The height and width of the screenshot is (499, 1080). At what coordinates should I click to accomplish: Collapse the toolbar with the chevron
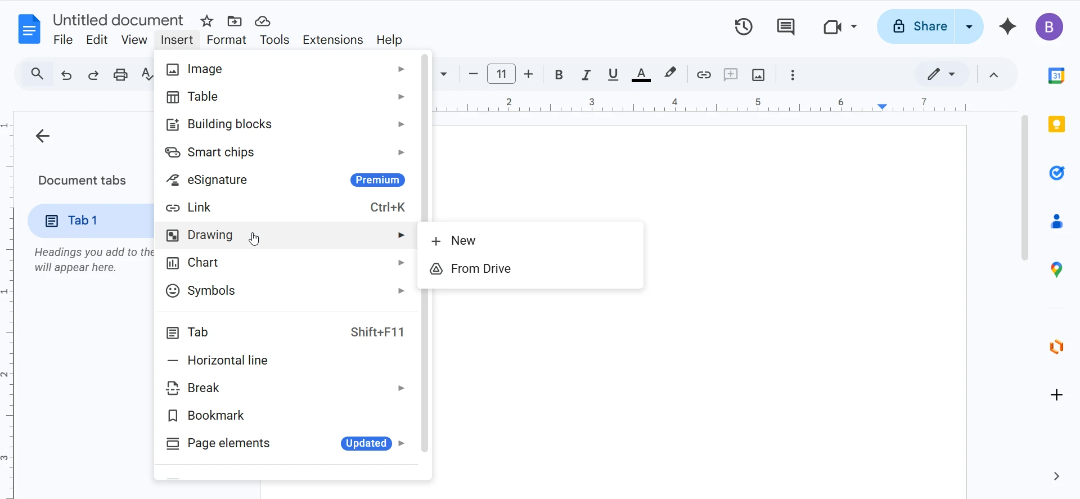994,75
